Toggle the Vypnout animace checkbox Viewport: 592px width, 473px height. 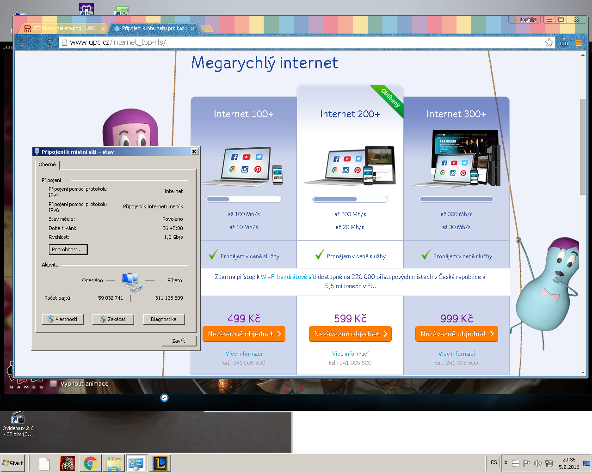[54, 383]
